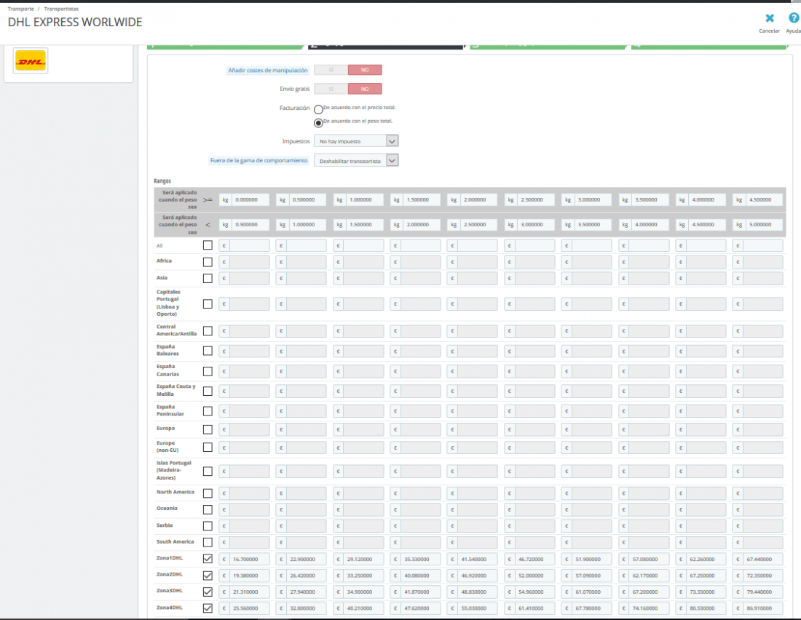This screenshot has height=620, width=801.
Task: Open Transportistas breadcrumb link
Action: coord(61,9)
